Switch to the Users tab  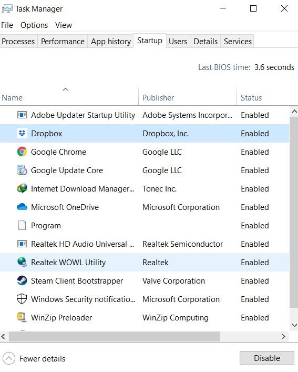tap(178, 41)
